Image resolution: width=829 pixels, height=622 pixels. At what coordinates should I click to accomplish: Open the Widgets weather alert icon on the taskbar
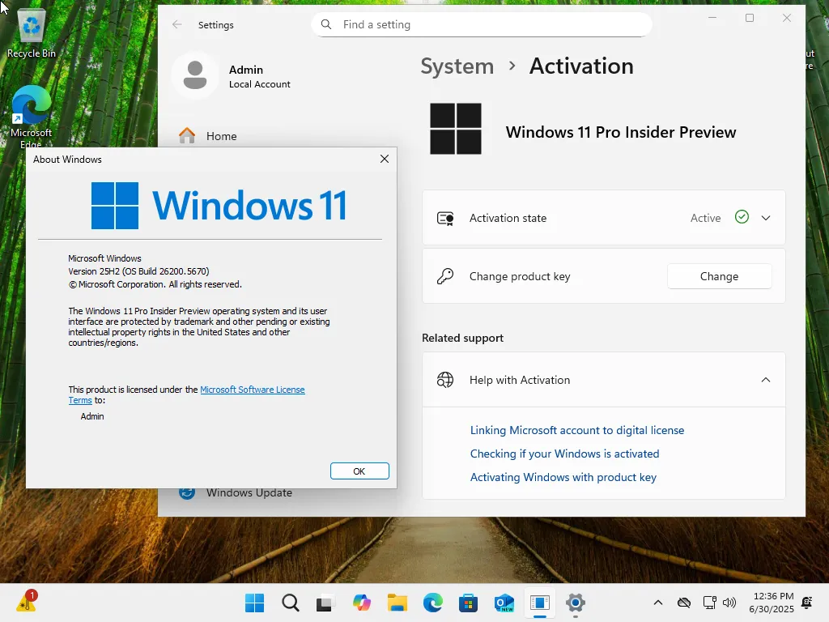(26, 602)
